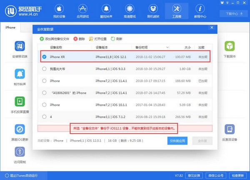Click the 检查更新 button
This screenshot has width=250, height=180.
[238, 175]
